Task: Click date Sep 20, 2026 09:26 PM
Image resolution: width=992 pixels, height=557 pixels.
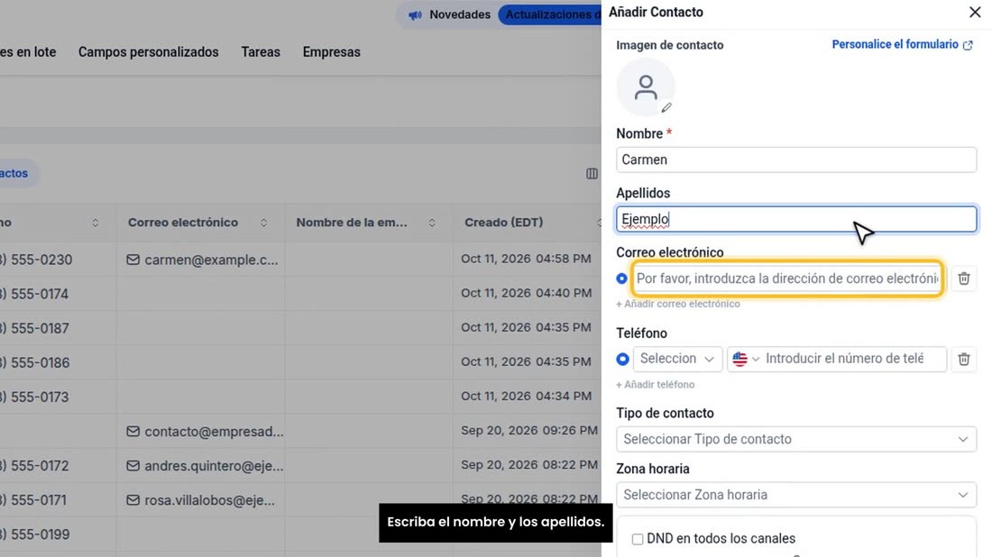Action: [x=528, y=431]
